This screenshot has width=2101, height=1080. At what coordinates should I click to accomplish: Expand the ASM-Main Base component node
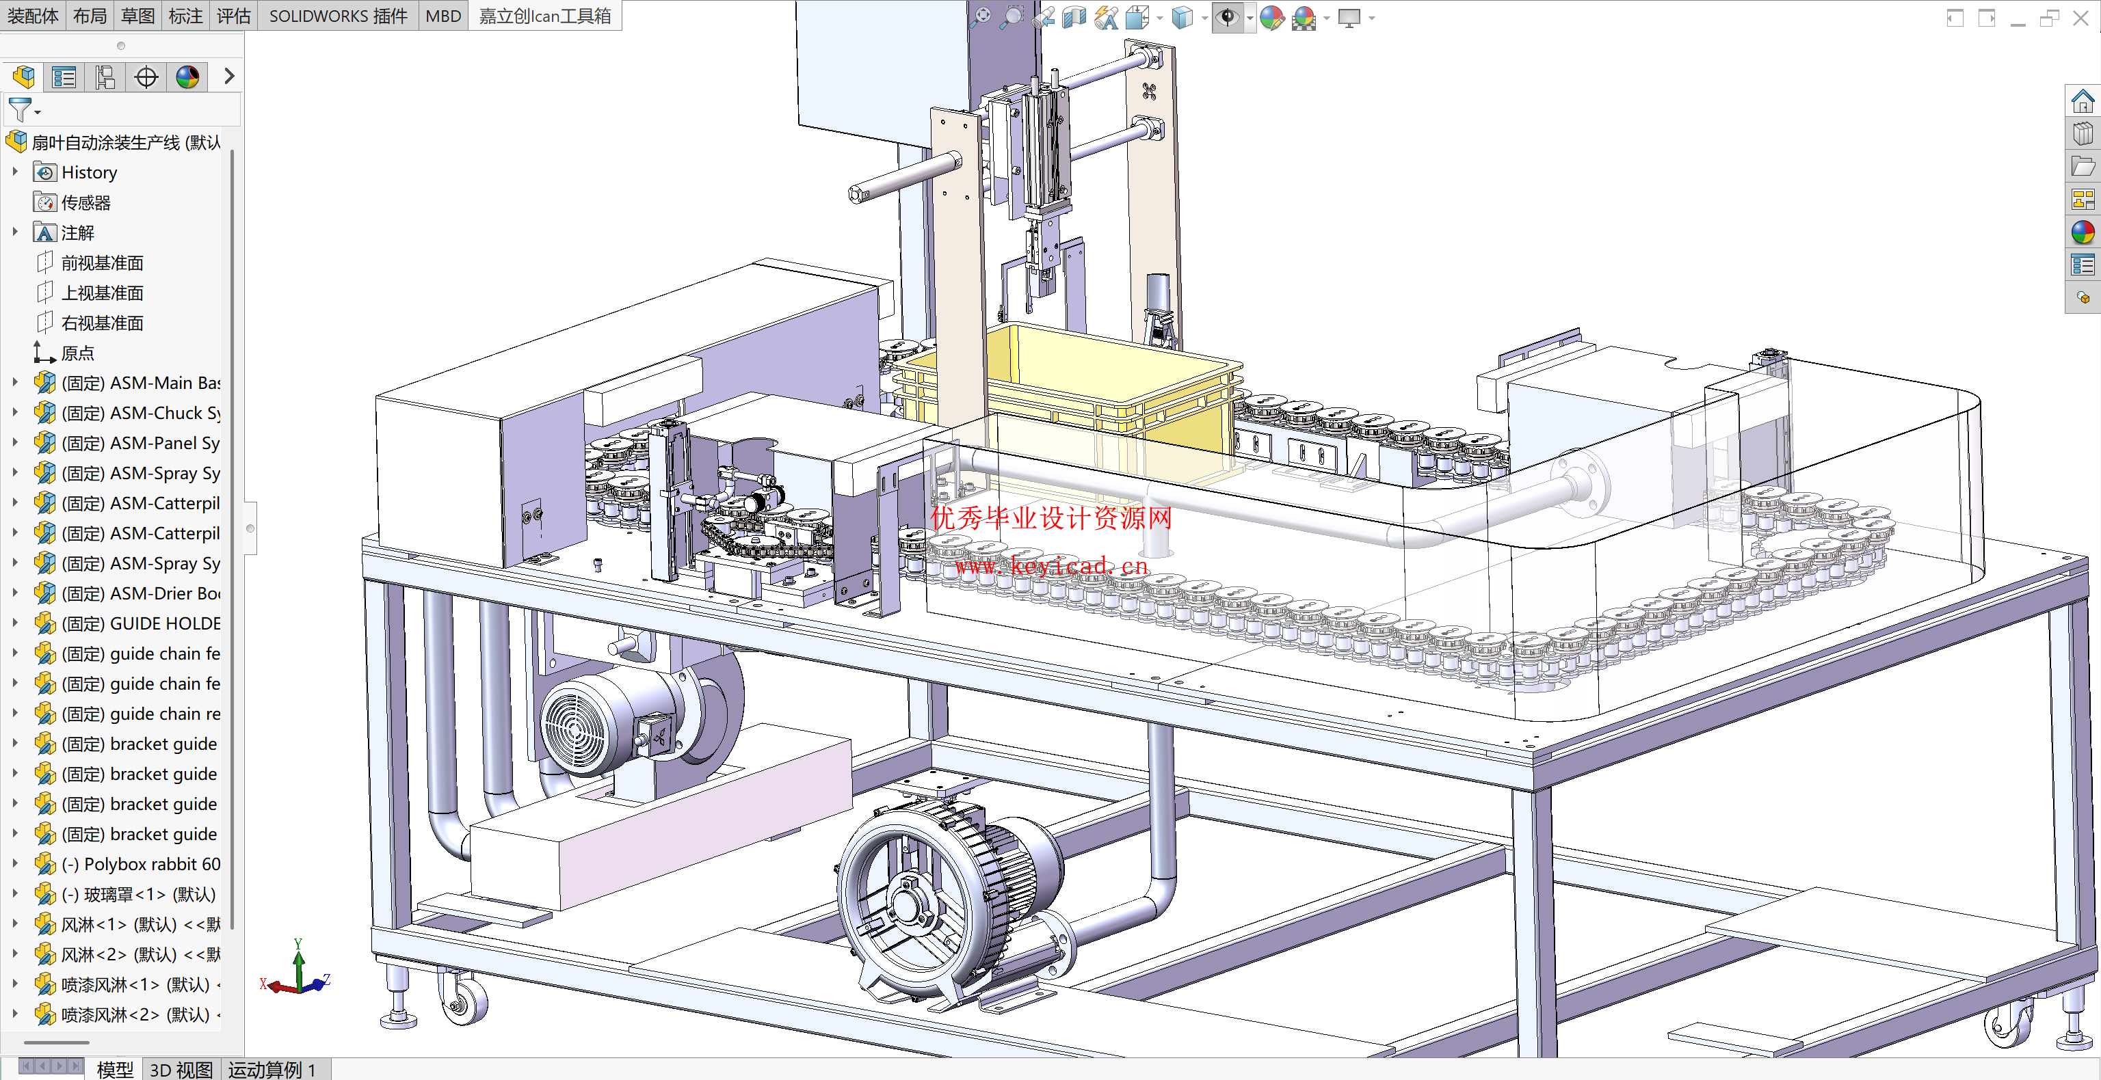(x=14, y=382)
